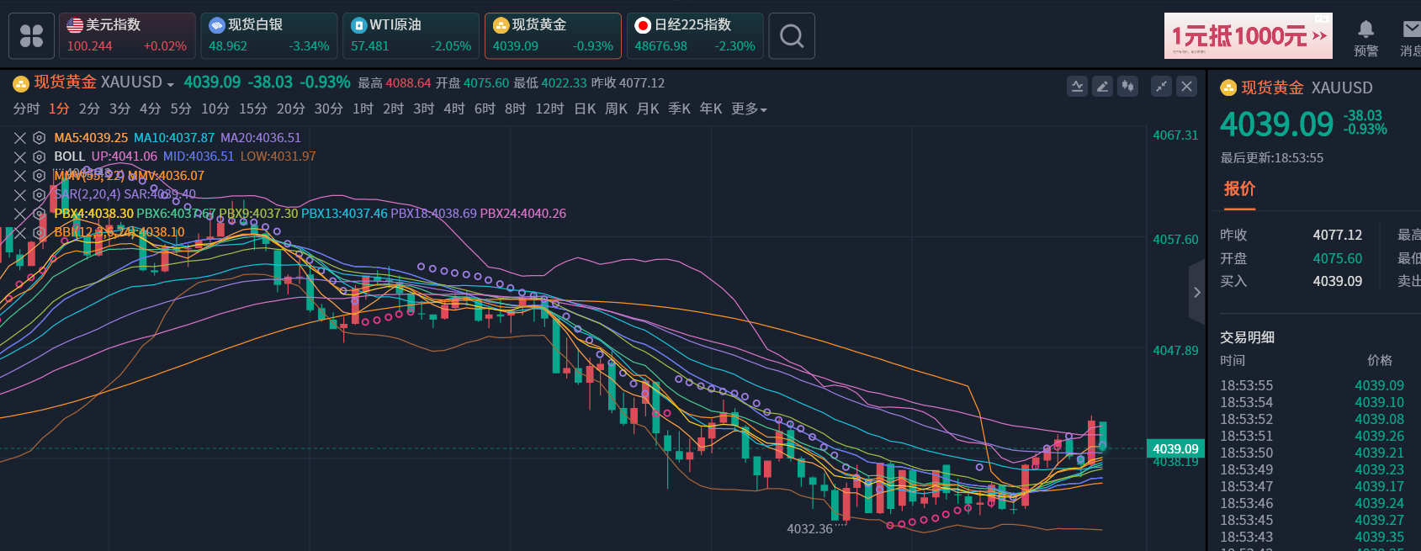Switch to the 5分 timeframe
Screen dimensions: 1421x551
tap(181, 109)
